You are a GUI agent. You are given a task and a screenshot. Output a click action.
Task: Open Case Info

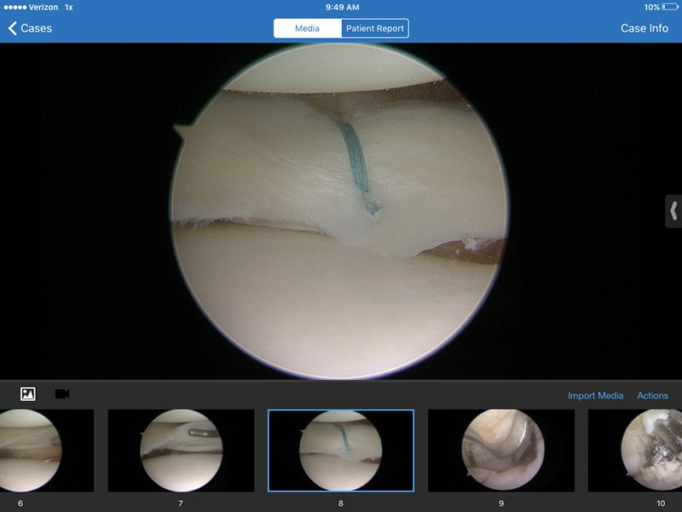(x=644, y=28)
